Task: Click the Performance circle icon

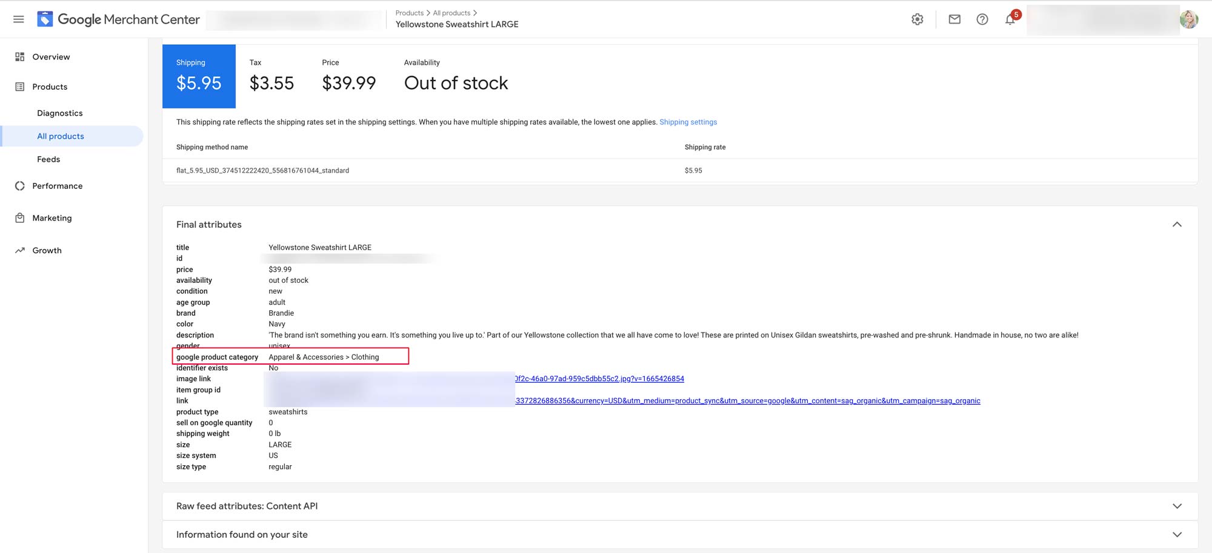Action: click(x=20, y=186)
